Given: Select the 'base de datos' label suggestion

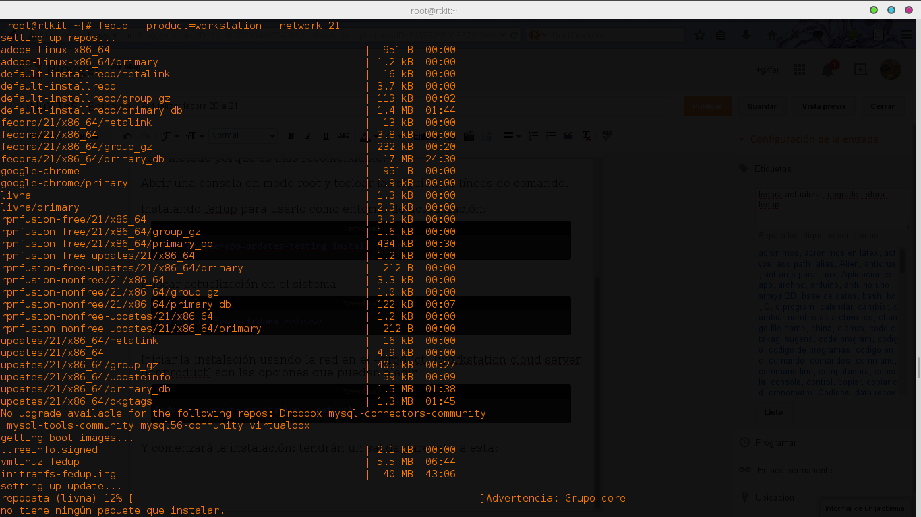Looking at the screenshot, I should tap(831, 296).
